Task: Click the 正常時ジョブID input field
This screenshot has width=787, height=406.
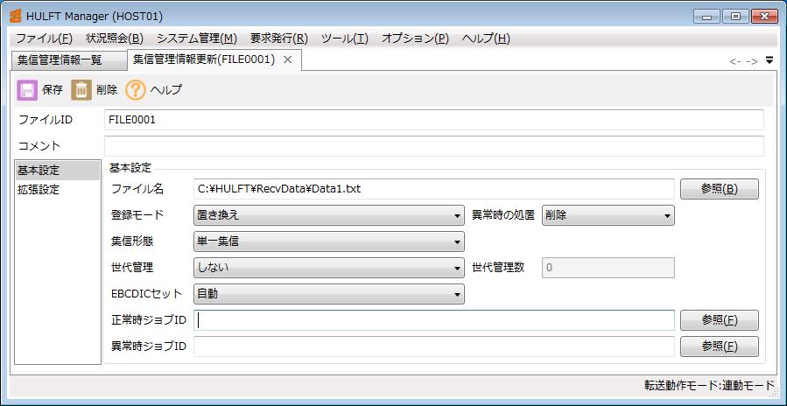Action: (x=433, y=320)
